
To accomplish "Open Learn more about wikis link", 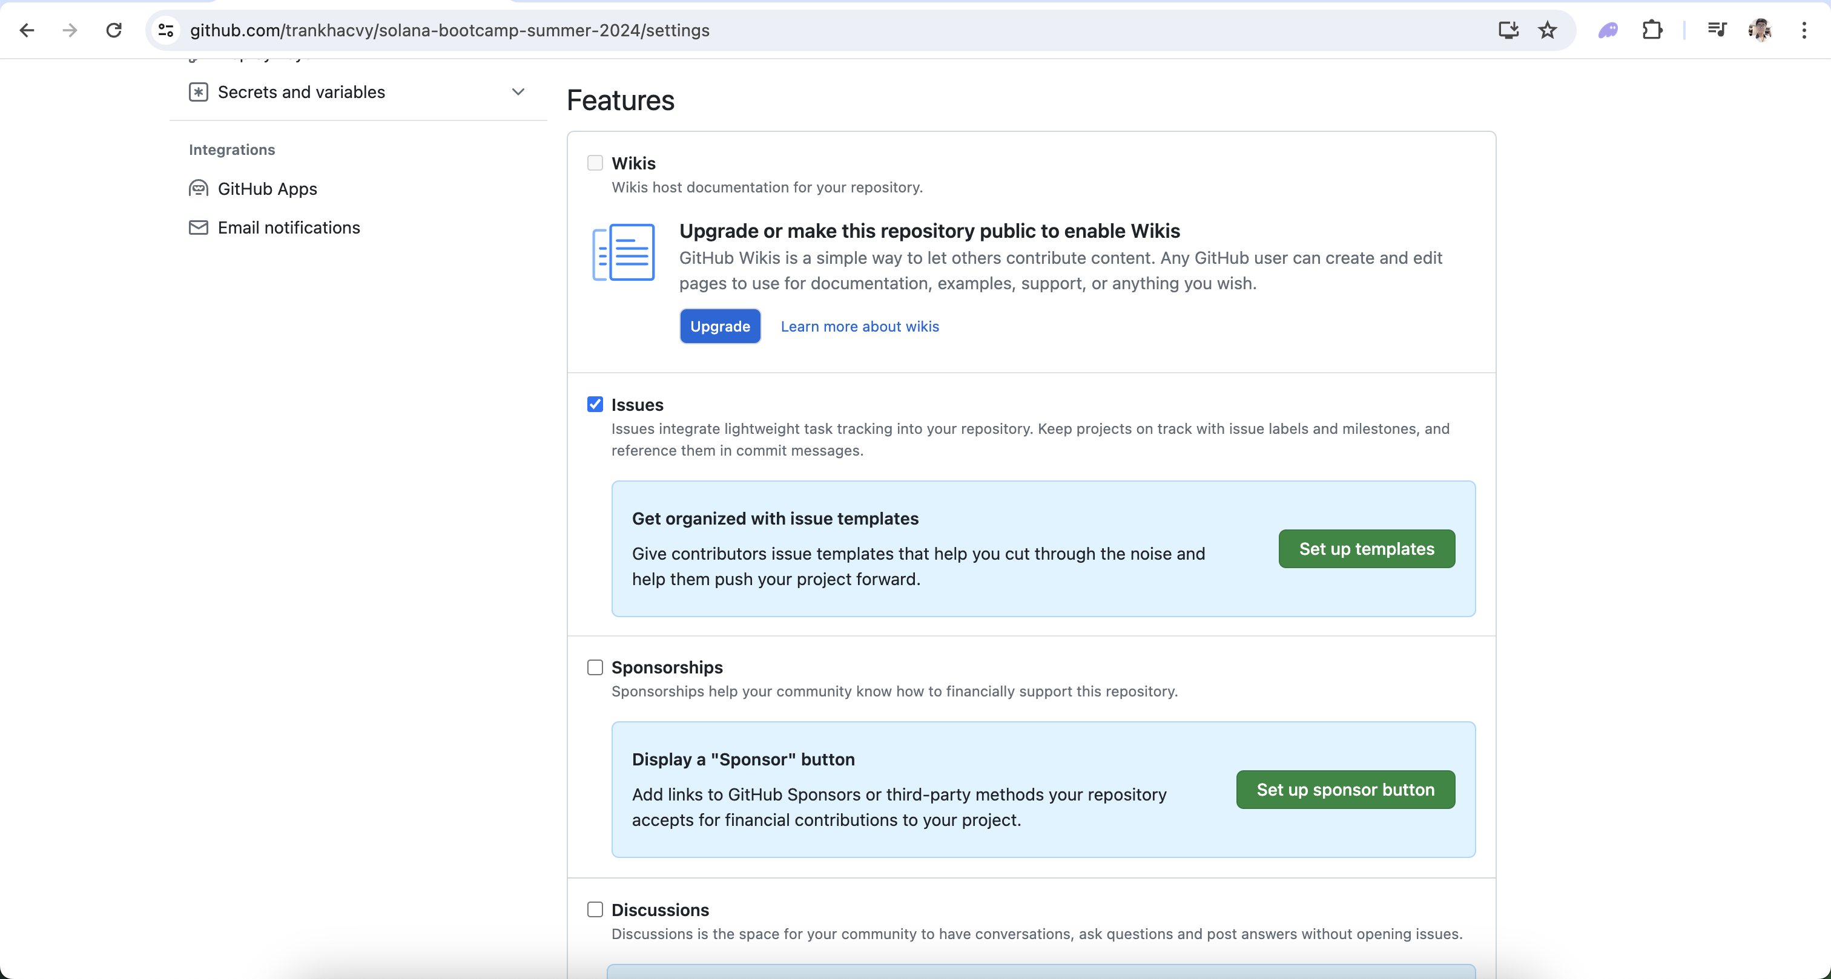I will tap(859, 326).
